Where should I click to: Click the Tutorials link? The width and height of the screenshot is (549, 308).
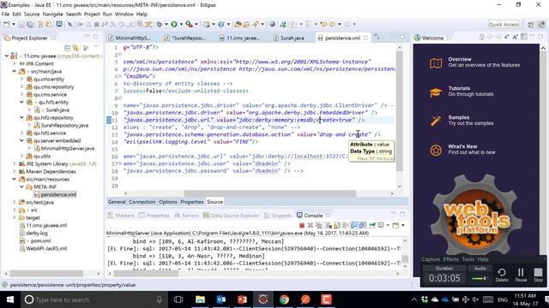(459, 88)
